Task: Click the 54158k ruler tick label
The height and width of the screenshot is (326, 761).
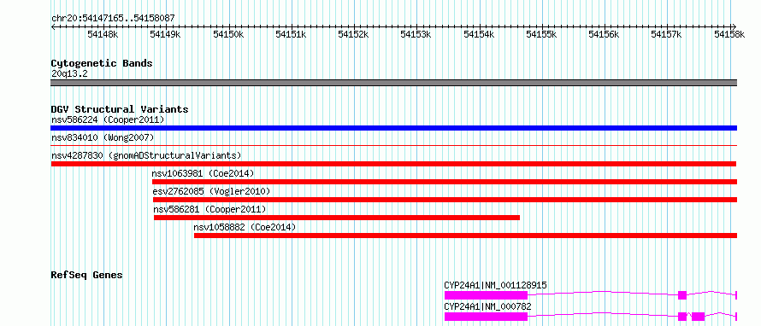Action: click(x=729, y=34)
